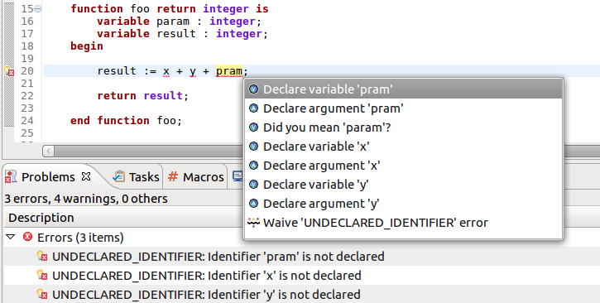Click line number 19 in the gutter

(x=27, y=59)
